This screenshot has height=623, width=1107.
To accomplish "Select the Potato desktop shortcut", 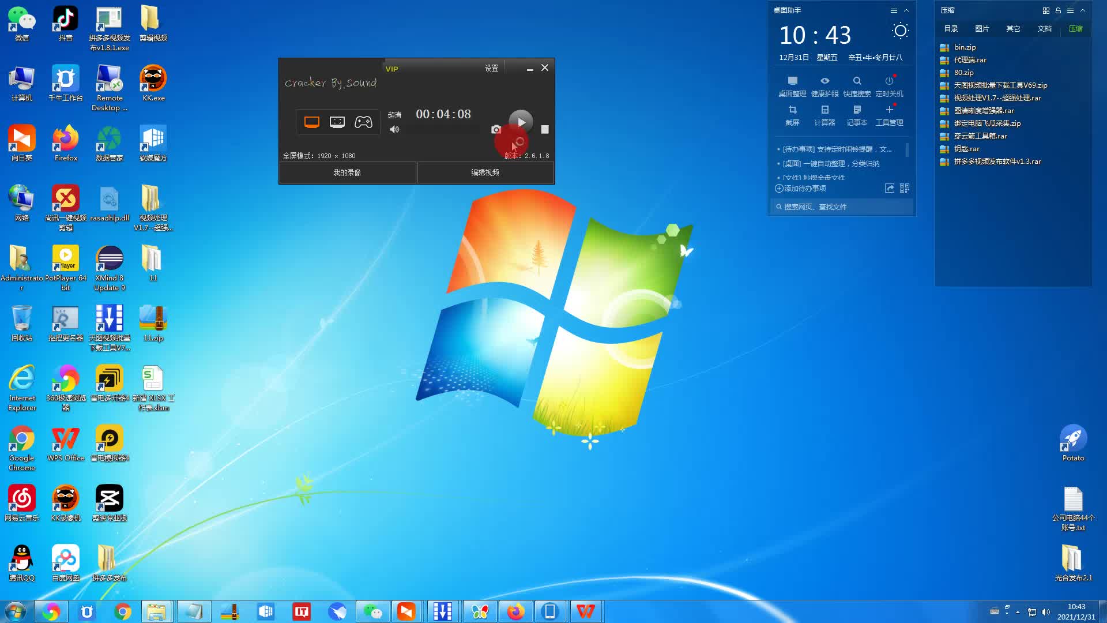I will point(1073,443).
